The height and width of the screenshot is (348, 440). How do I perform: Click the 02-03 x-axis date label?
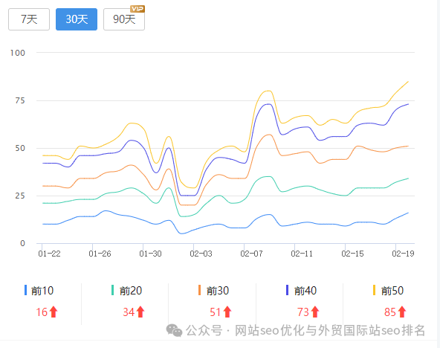201,254
